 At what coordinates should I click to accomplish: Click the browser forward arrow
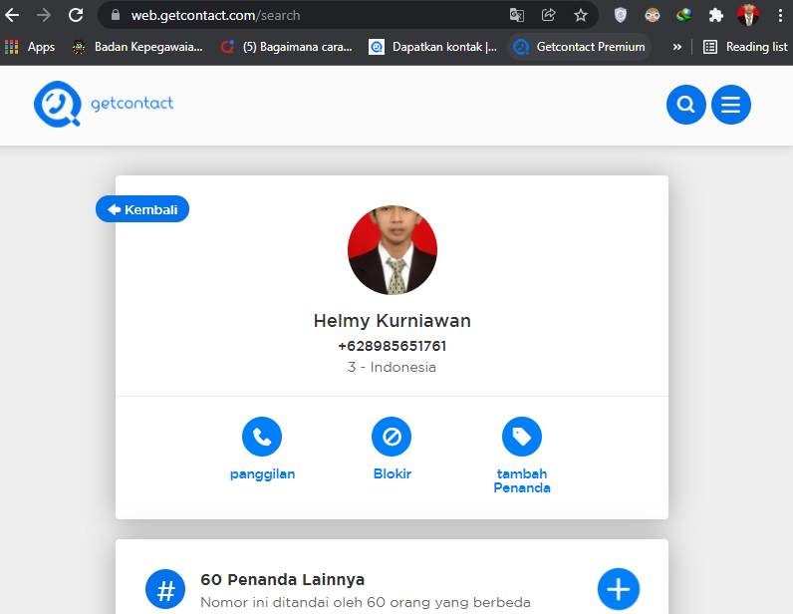(44, 15)
